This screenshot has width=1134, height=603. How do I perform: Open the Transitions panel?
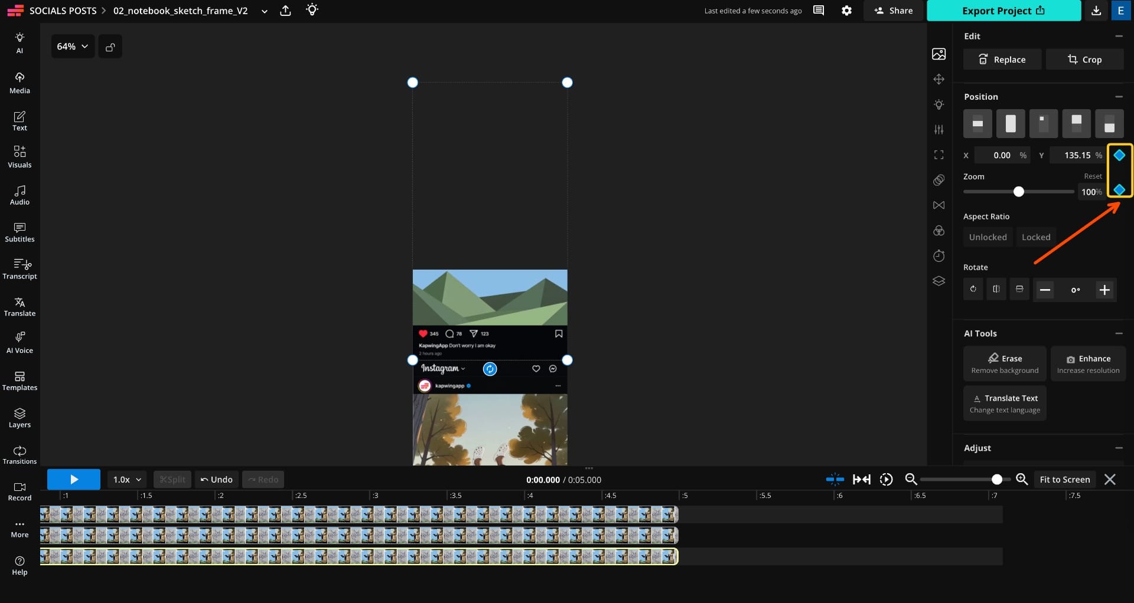pyautogui.click(x=19, y=455)
